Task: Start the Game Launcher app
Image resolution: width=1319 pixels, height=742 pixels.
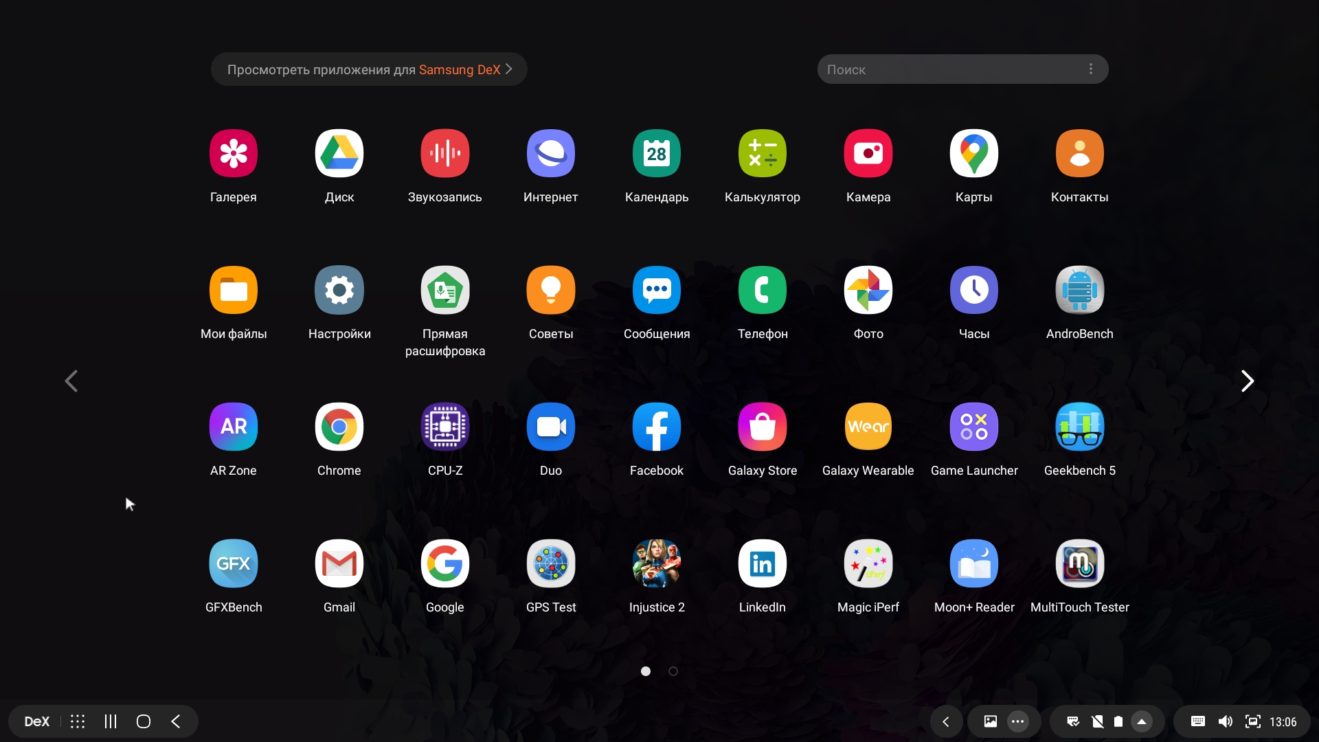Action: [x=973, y=427]
